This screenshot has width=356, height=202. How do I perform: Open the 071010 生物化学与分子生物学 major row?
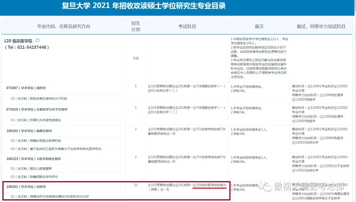click(37, 109)
